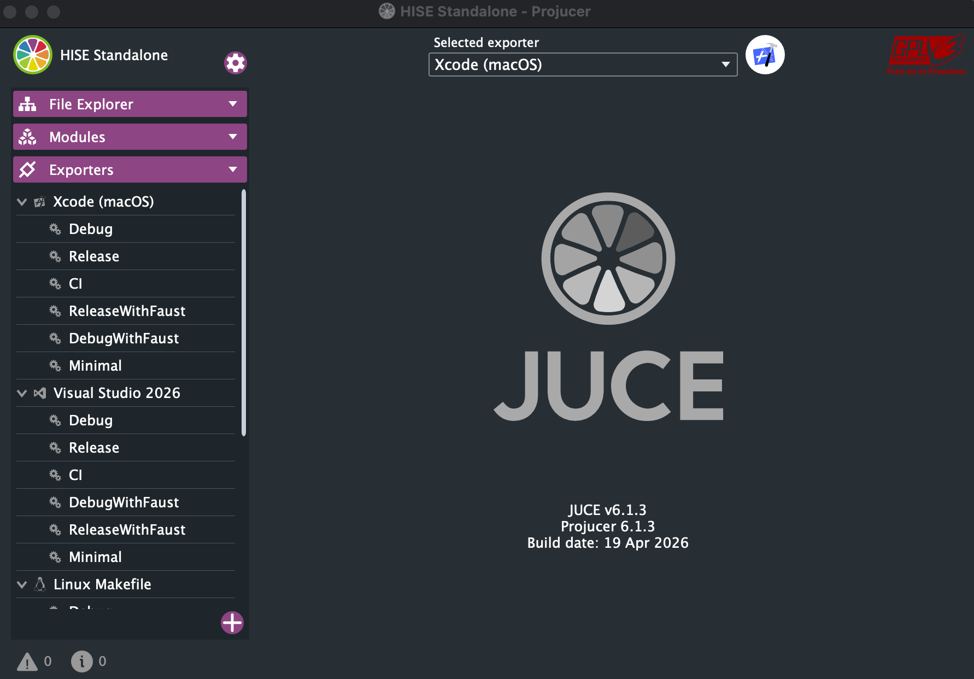Select CI under Visual Studio 2026
The height and width of the screenshot is (679, 974).
pos(75,475)
